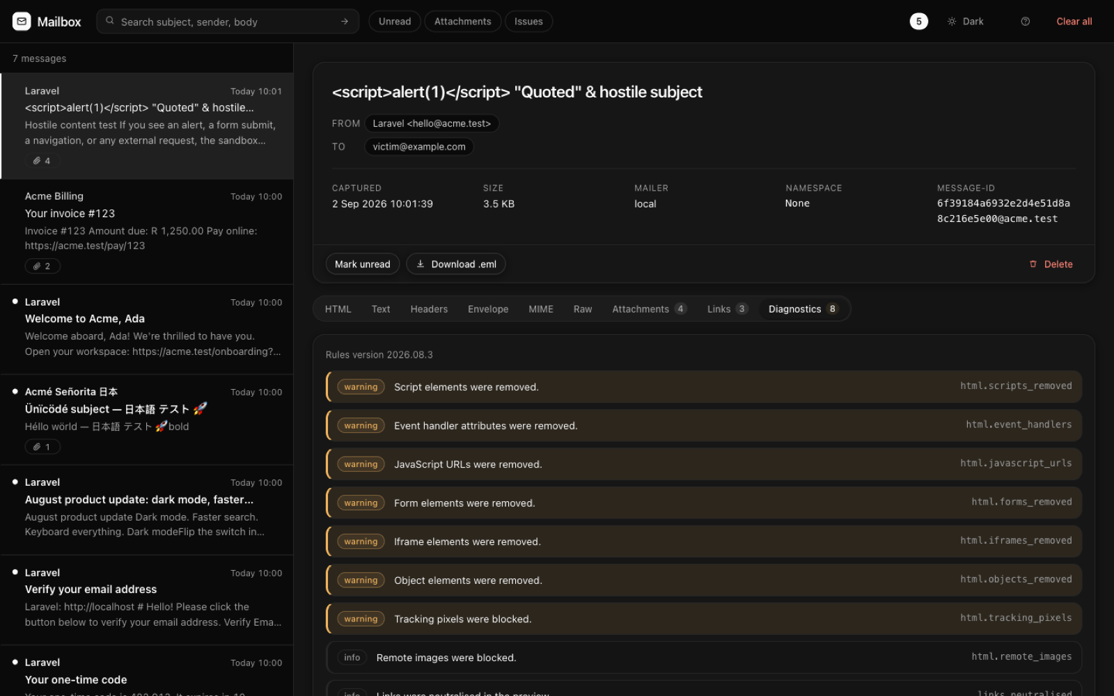The height and width of the screenshot is (696, 1114).
Task: Open the Attachments tab with 4 items
Action: coord(649,309)
